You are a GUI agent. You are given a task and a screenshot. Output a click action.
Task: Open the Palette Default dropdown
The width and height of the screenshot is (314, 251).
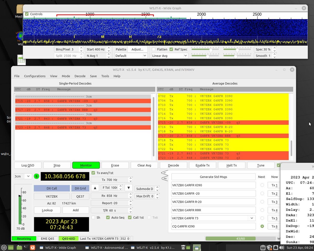coord(131,56)
